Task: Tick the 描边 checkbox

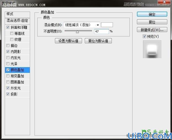Action: click(x=8, y=45)
